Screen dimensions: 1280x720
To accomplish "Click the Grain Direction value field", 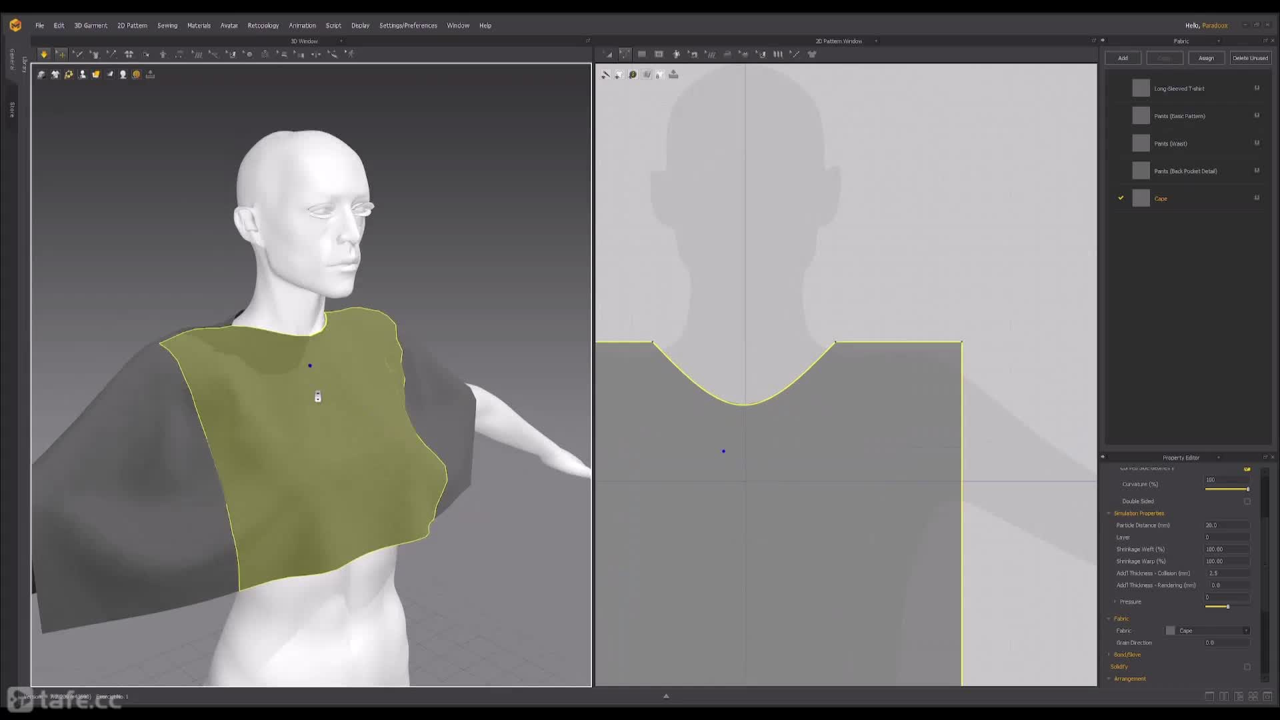I will coord(1227,643).
